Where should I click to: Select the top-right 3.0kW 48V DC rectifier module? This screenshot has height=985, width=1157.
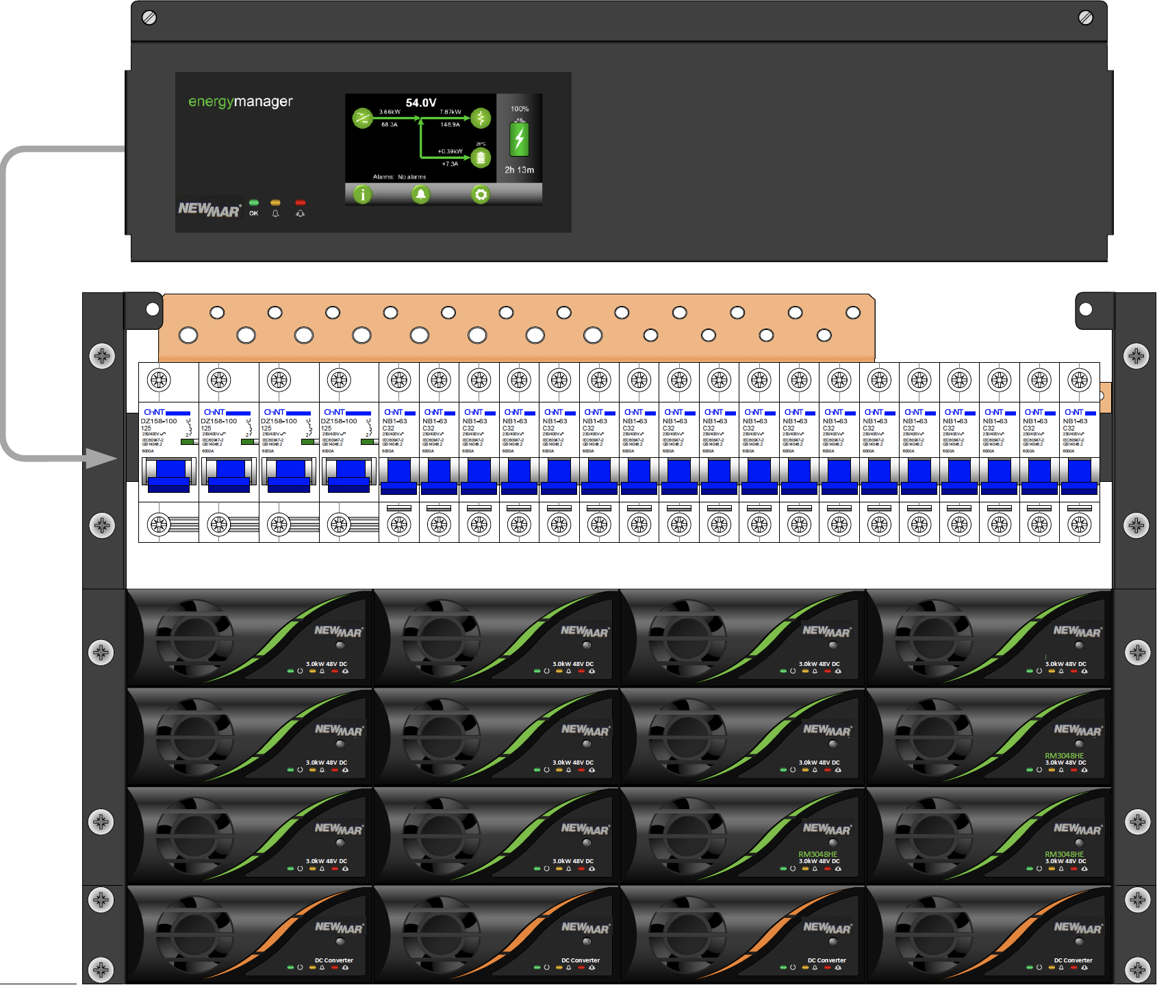point(989,639)
